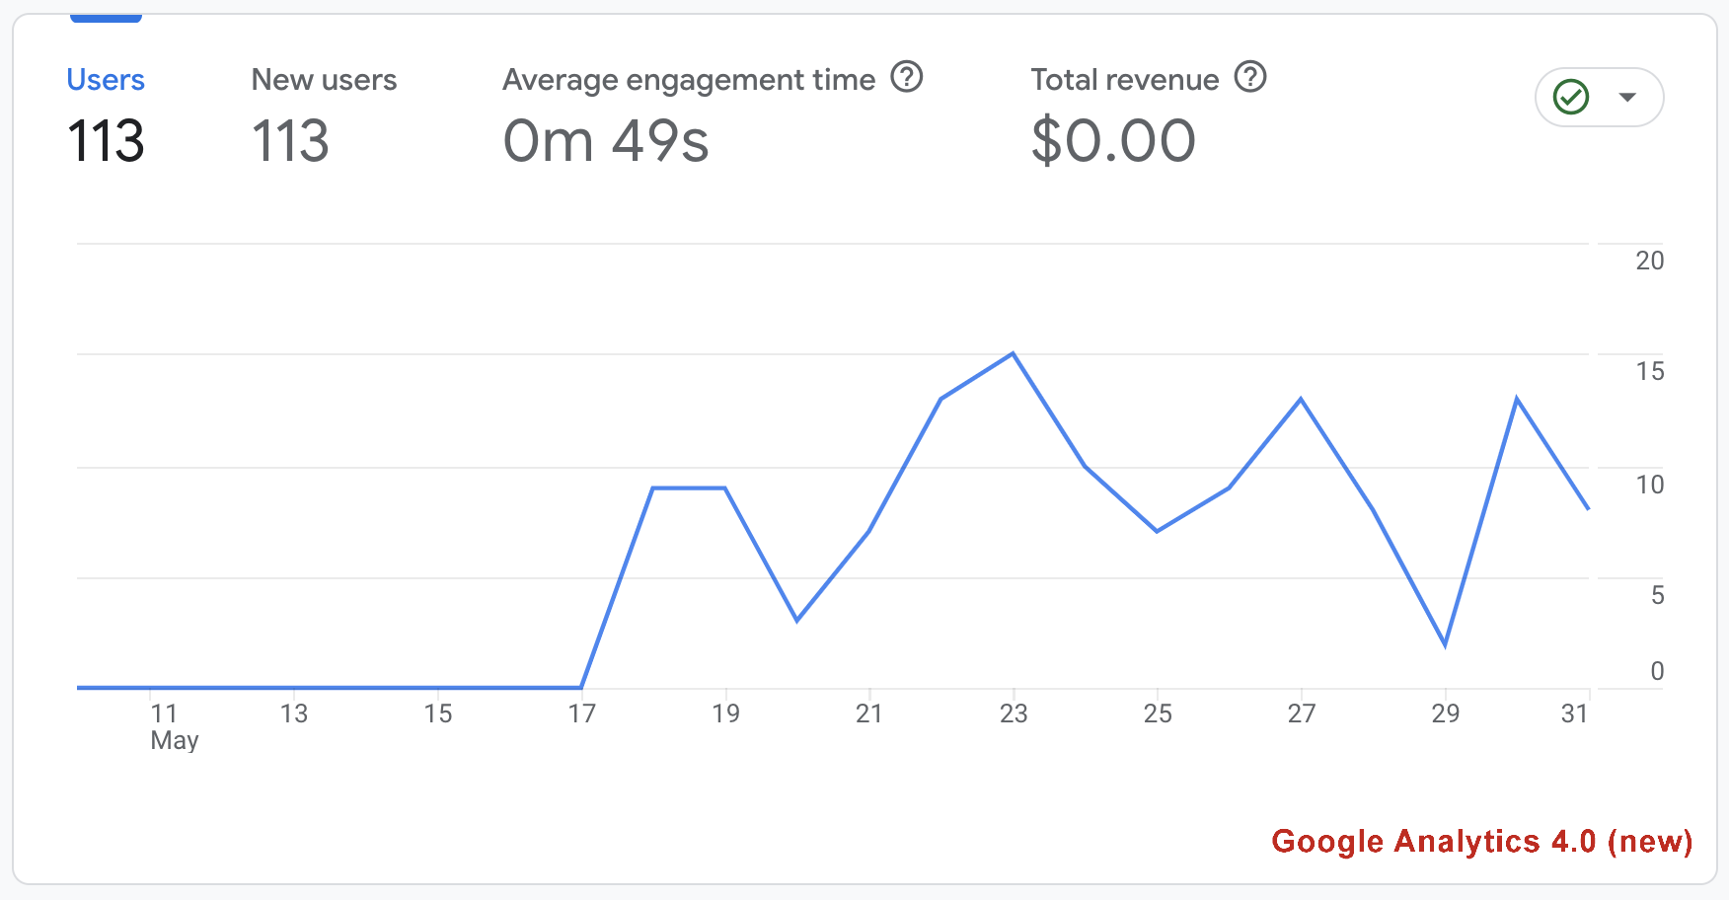
Task: Select the Total revenue metric label
Action: 1124,80
